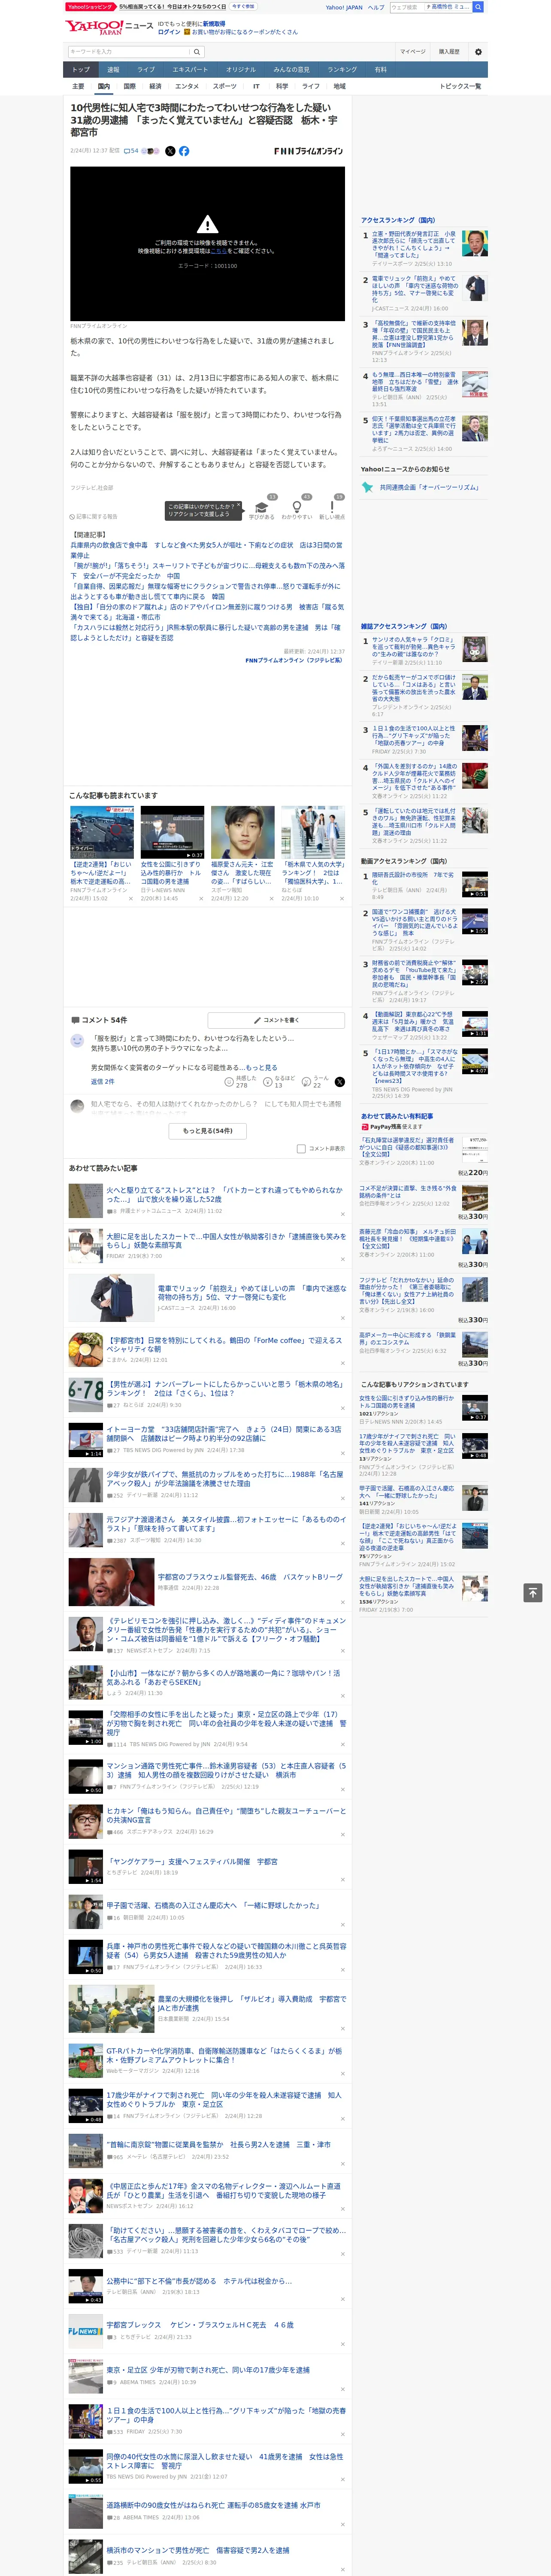The width and height of the screenshot is (551, 2576).
Task: Open article 宇都宮ブレックス ケビン・ブラスウェル
Action: click(x=200, y=2325)
